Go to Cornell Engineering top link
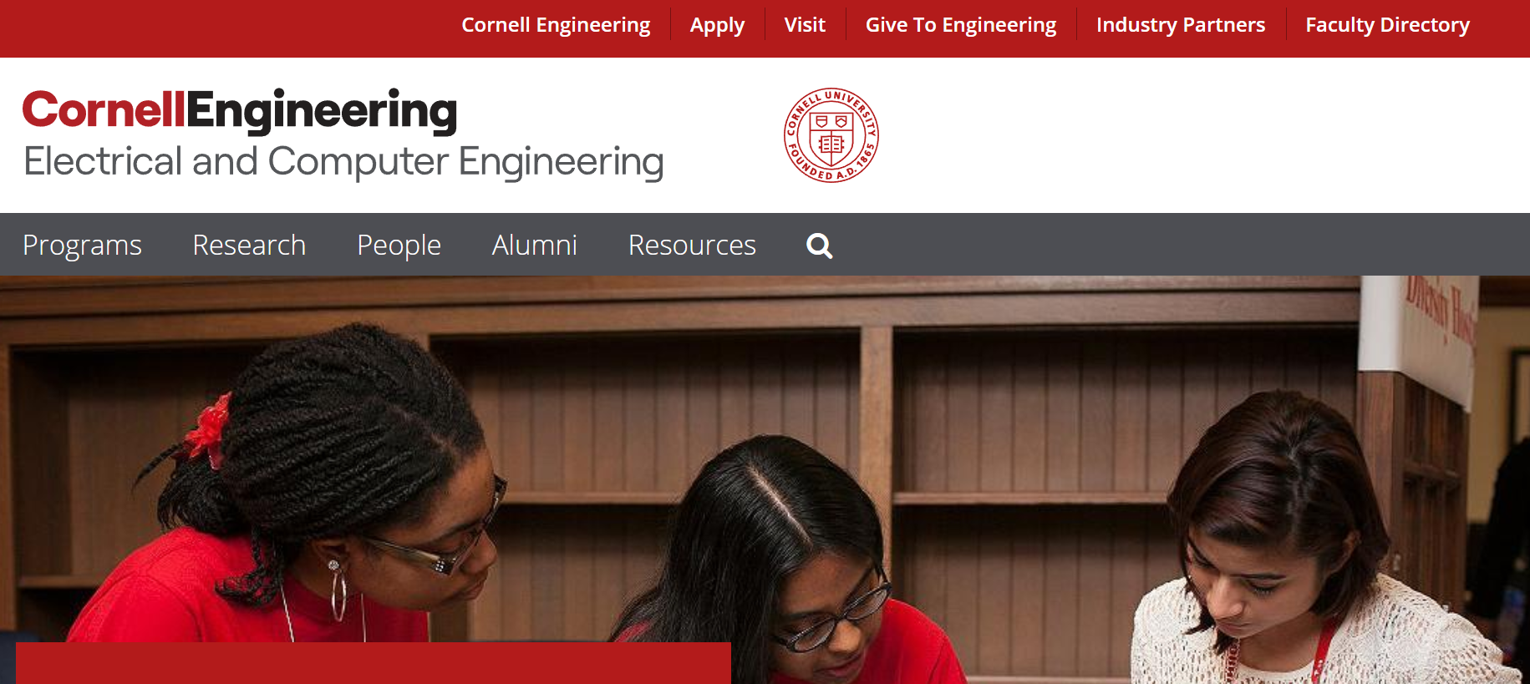Screen dimensions: 1530x684 click(556, 25)
